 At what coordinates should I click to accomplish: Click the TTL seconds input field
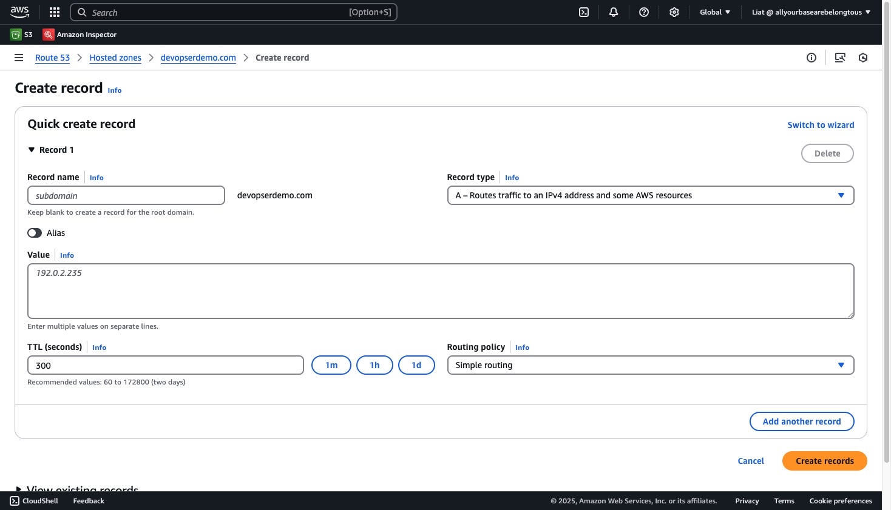166,365
